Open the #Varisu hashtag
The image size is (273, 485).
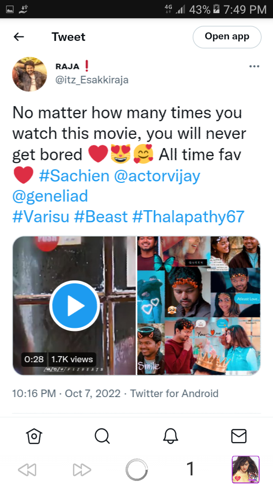coord(41,217)
